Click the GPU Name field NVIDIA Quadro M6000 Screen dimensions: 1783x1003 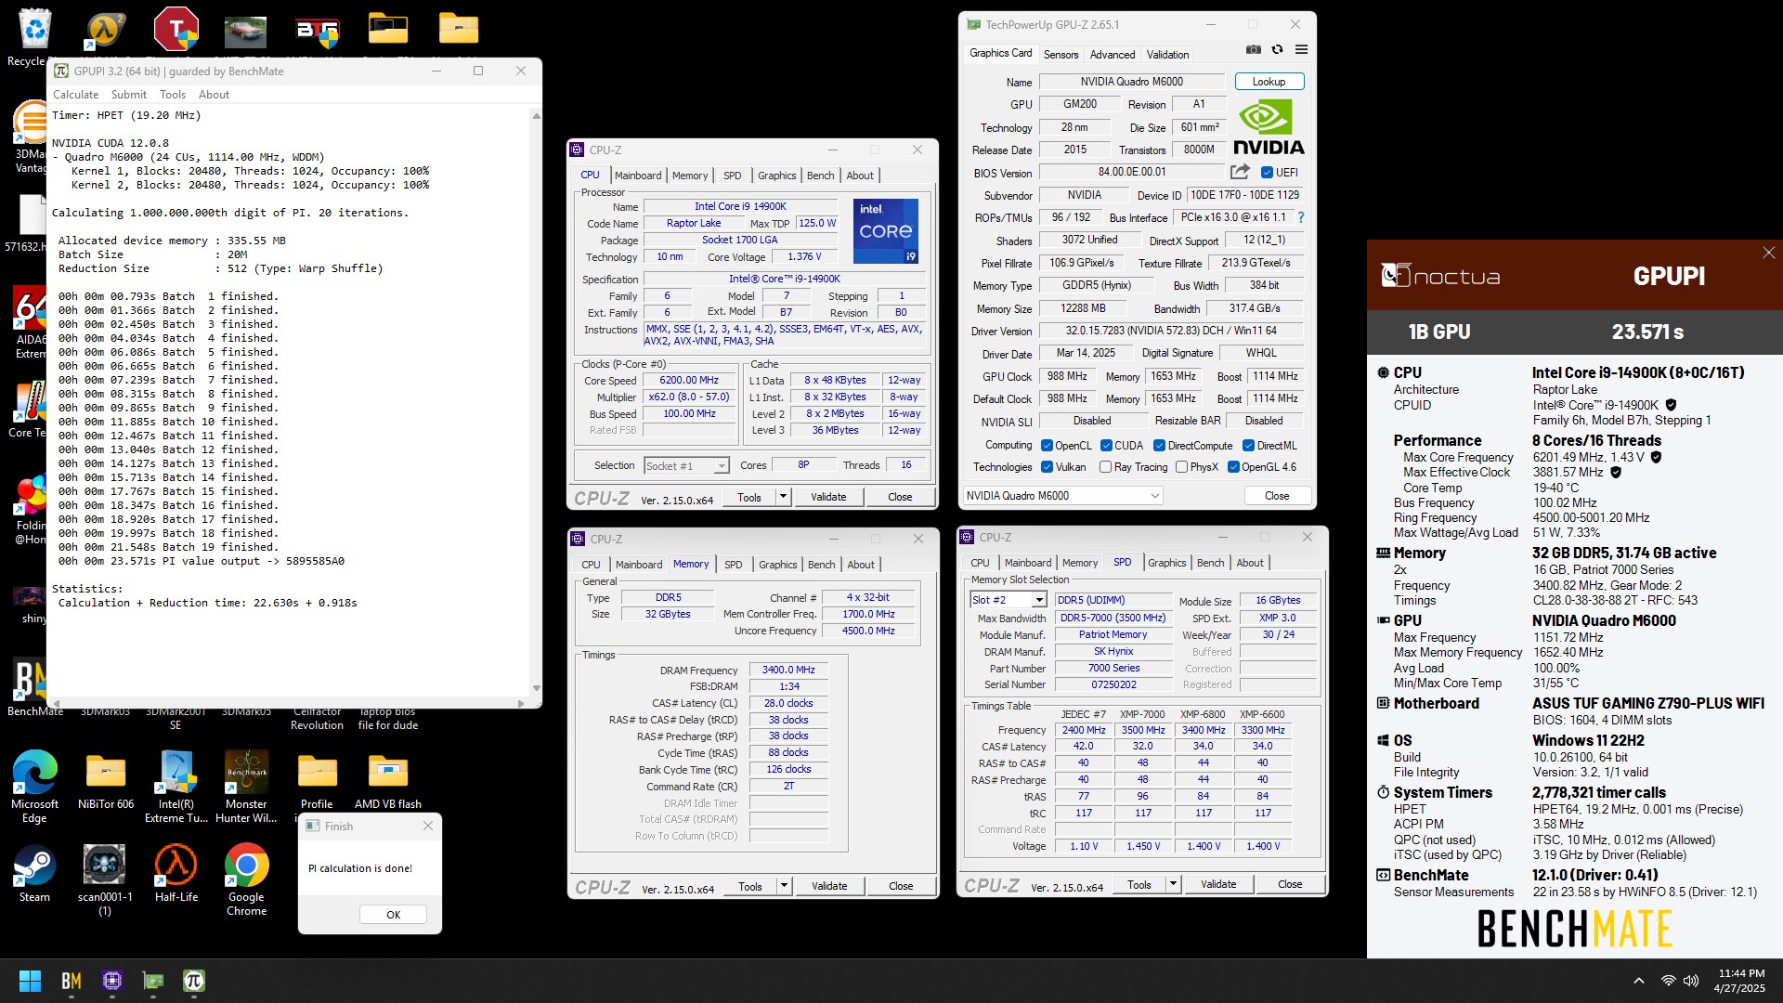pos(1131,82)
